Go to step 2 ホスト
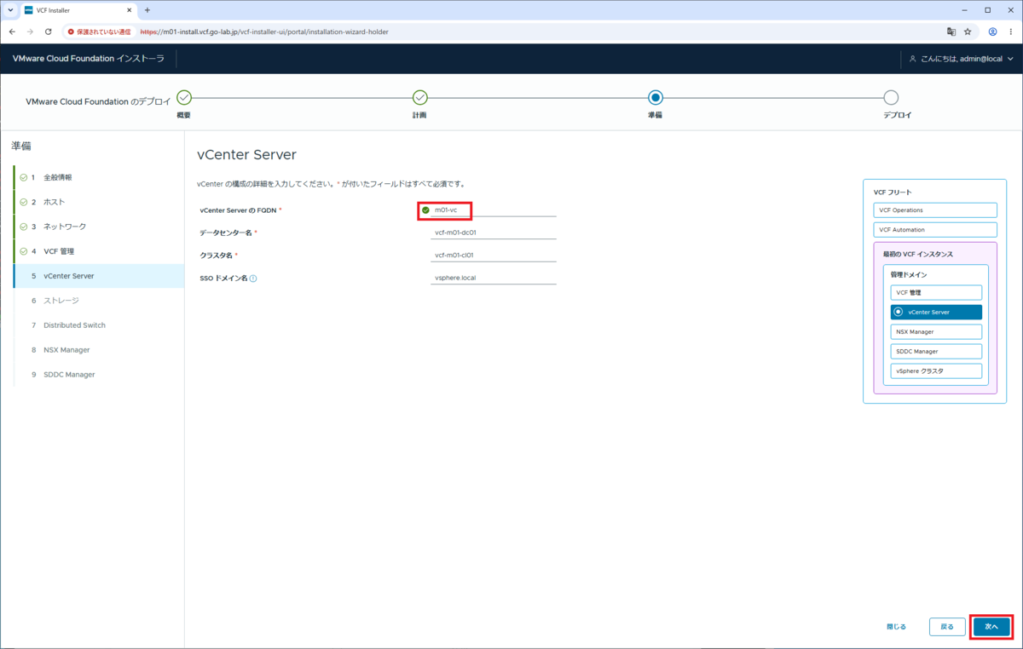 pyautogui.click(x=98, y=202)
